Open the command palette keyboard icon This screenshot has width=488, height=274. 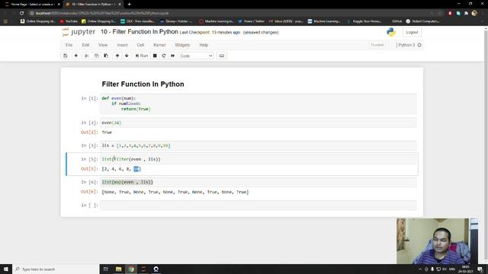pos(222,56)
